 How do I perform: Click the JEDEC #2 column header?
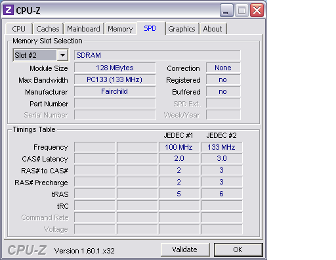click(221, 135)
